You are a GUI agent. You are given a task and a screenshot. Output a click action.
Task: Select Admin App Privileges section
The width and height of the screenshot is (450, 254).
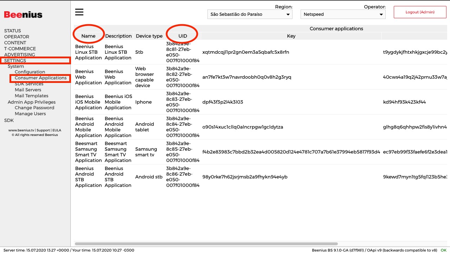coord(32,102)
